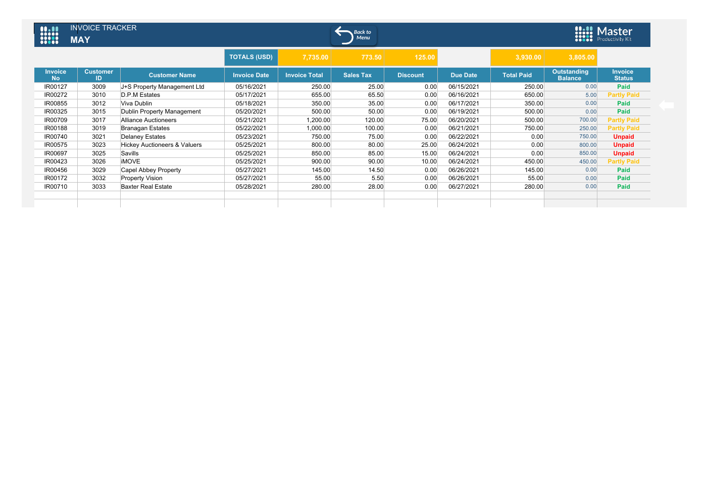Select invoice number IR00127
Screen dimensions: 709x501
click(x=56, y=87)
